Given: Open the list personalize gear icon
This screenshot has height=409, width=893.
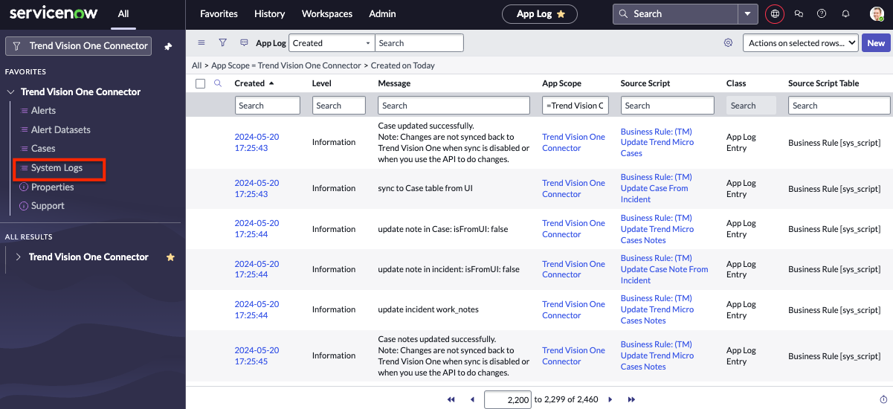Looking at the screenshot, I should 728,43.
